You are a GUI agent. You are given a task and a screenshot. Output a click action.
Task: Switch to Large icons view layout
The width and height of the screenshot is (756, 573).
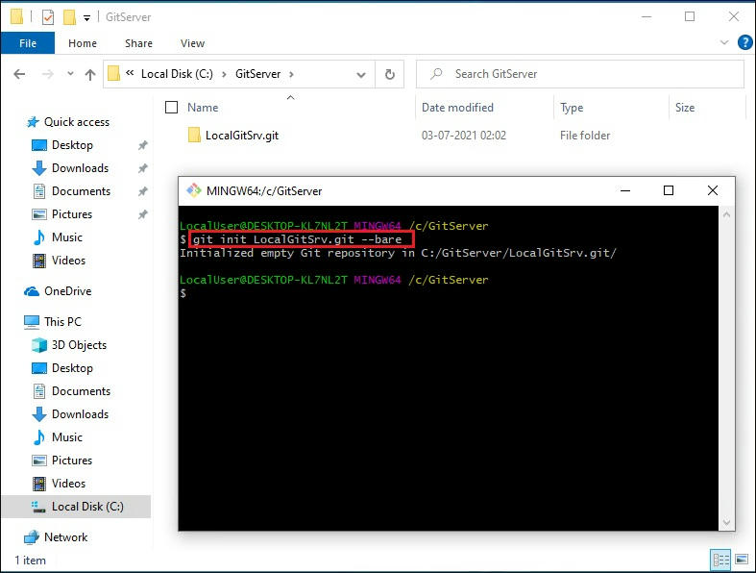742,560
